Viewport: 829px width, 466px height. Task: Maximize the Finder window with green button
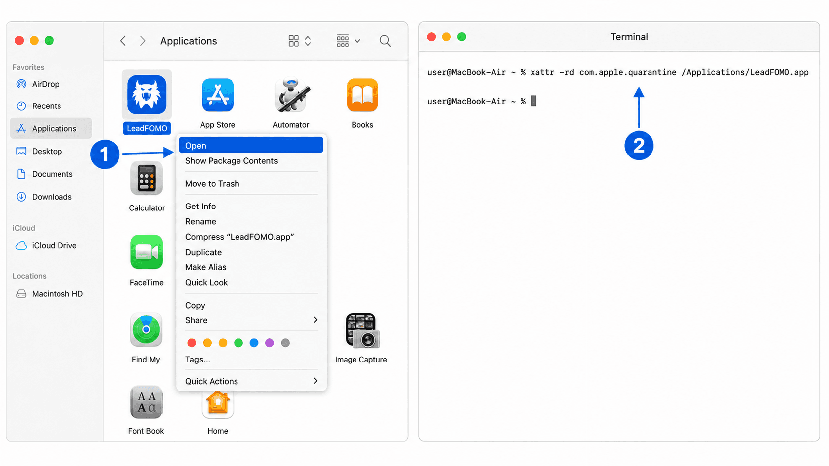point(49,41)
